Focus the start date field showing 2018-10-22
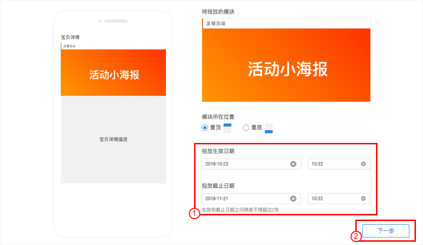 (251, 164)
